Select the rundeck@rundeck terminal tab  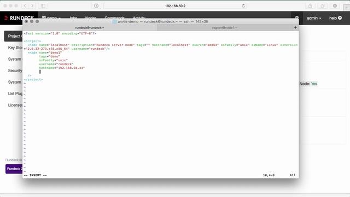[90, 28]
